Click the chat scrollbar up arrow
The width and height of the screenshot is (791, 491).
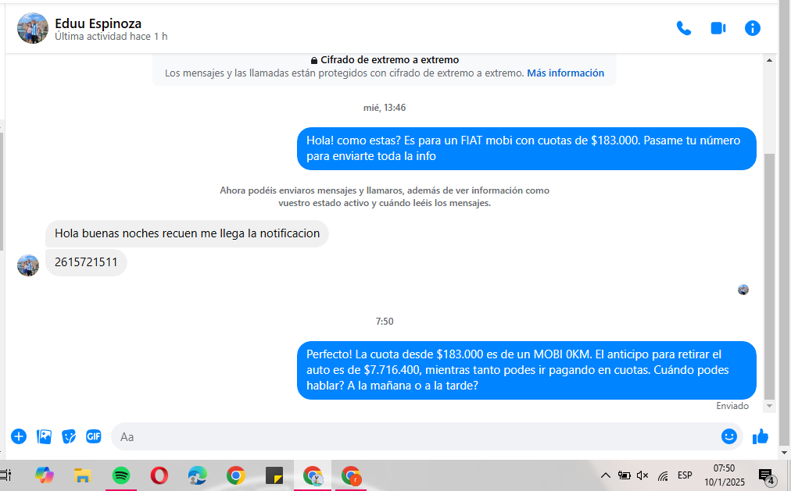point(769,60)
